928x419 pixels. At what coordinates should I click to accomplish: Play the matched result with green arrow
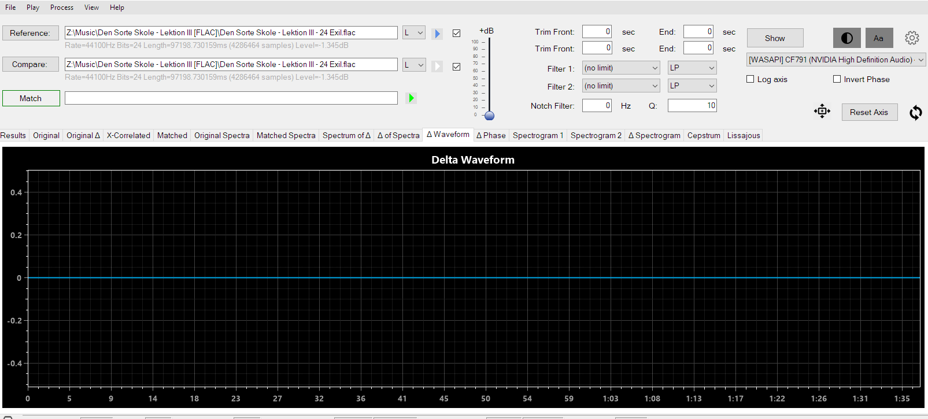[411, 98]
